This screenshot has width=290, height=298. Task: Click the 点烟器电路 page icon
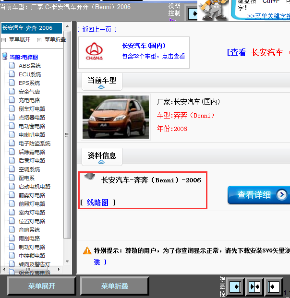point(12,117)
